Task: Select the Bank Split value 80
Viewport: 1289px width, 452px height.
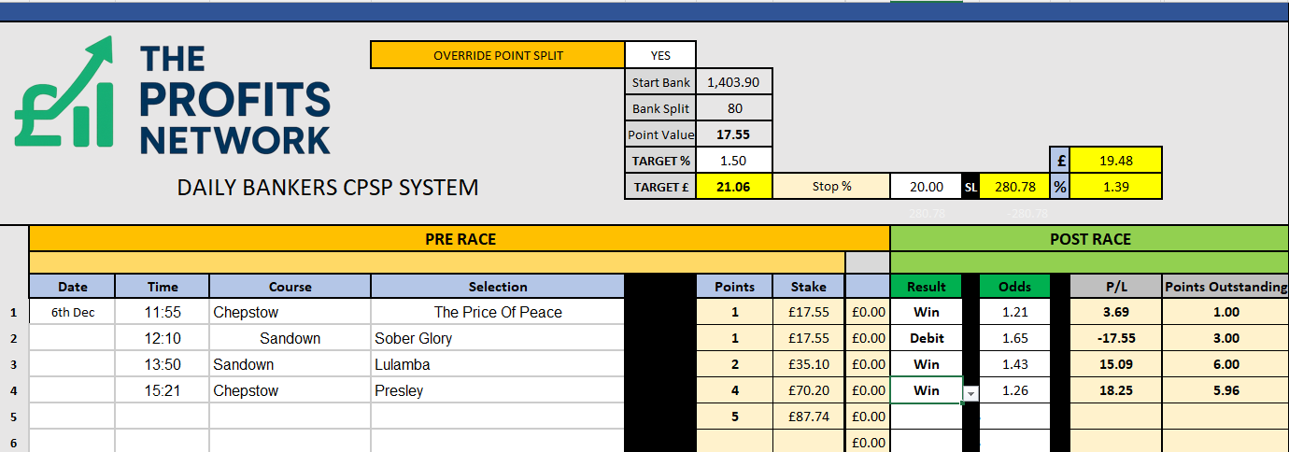Action: click(x=733, y=108)
